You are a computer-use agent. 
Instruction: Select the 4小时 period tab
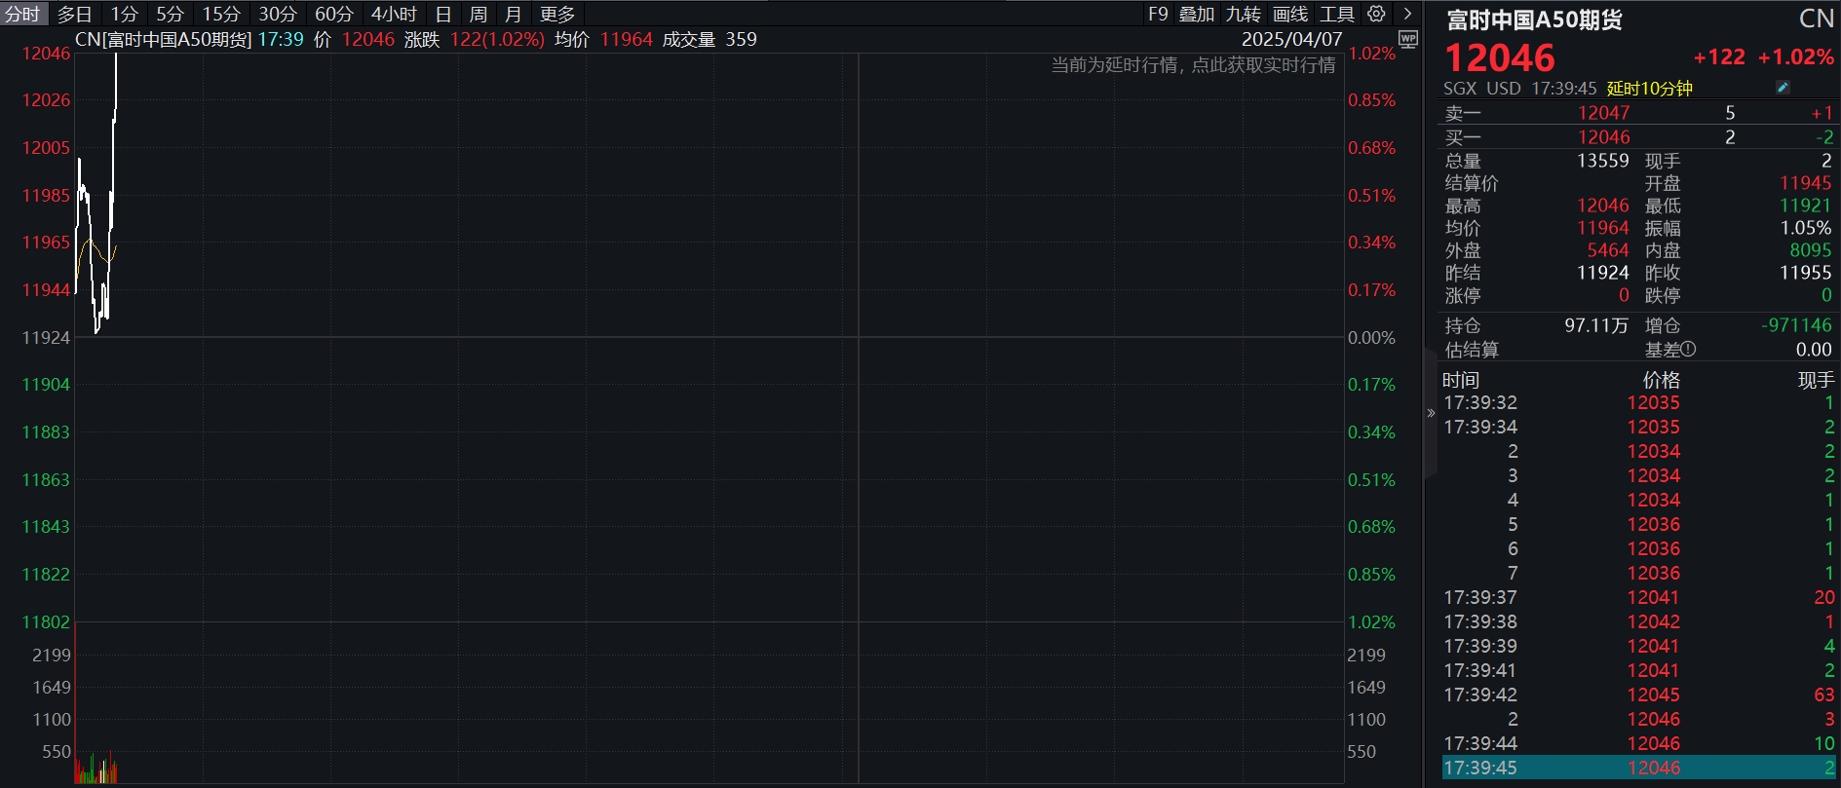[394, 14]
